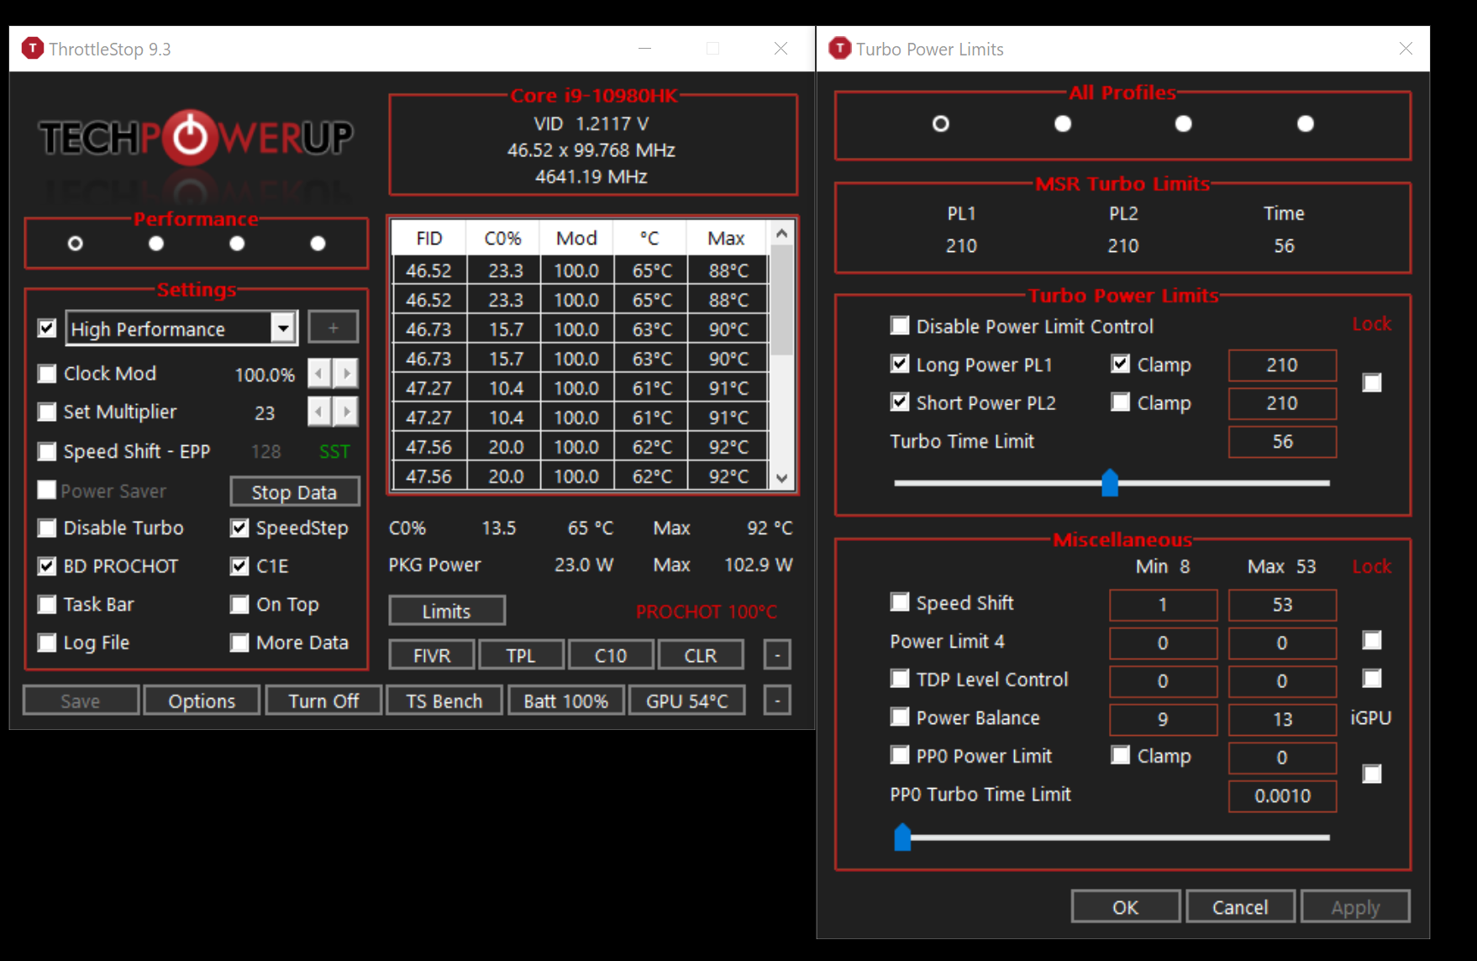Click the plus button beside High Performance

point(334,328)
